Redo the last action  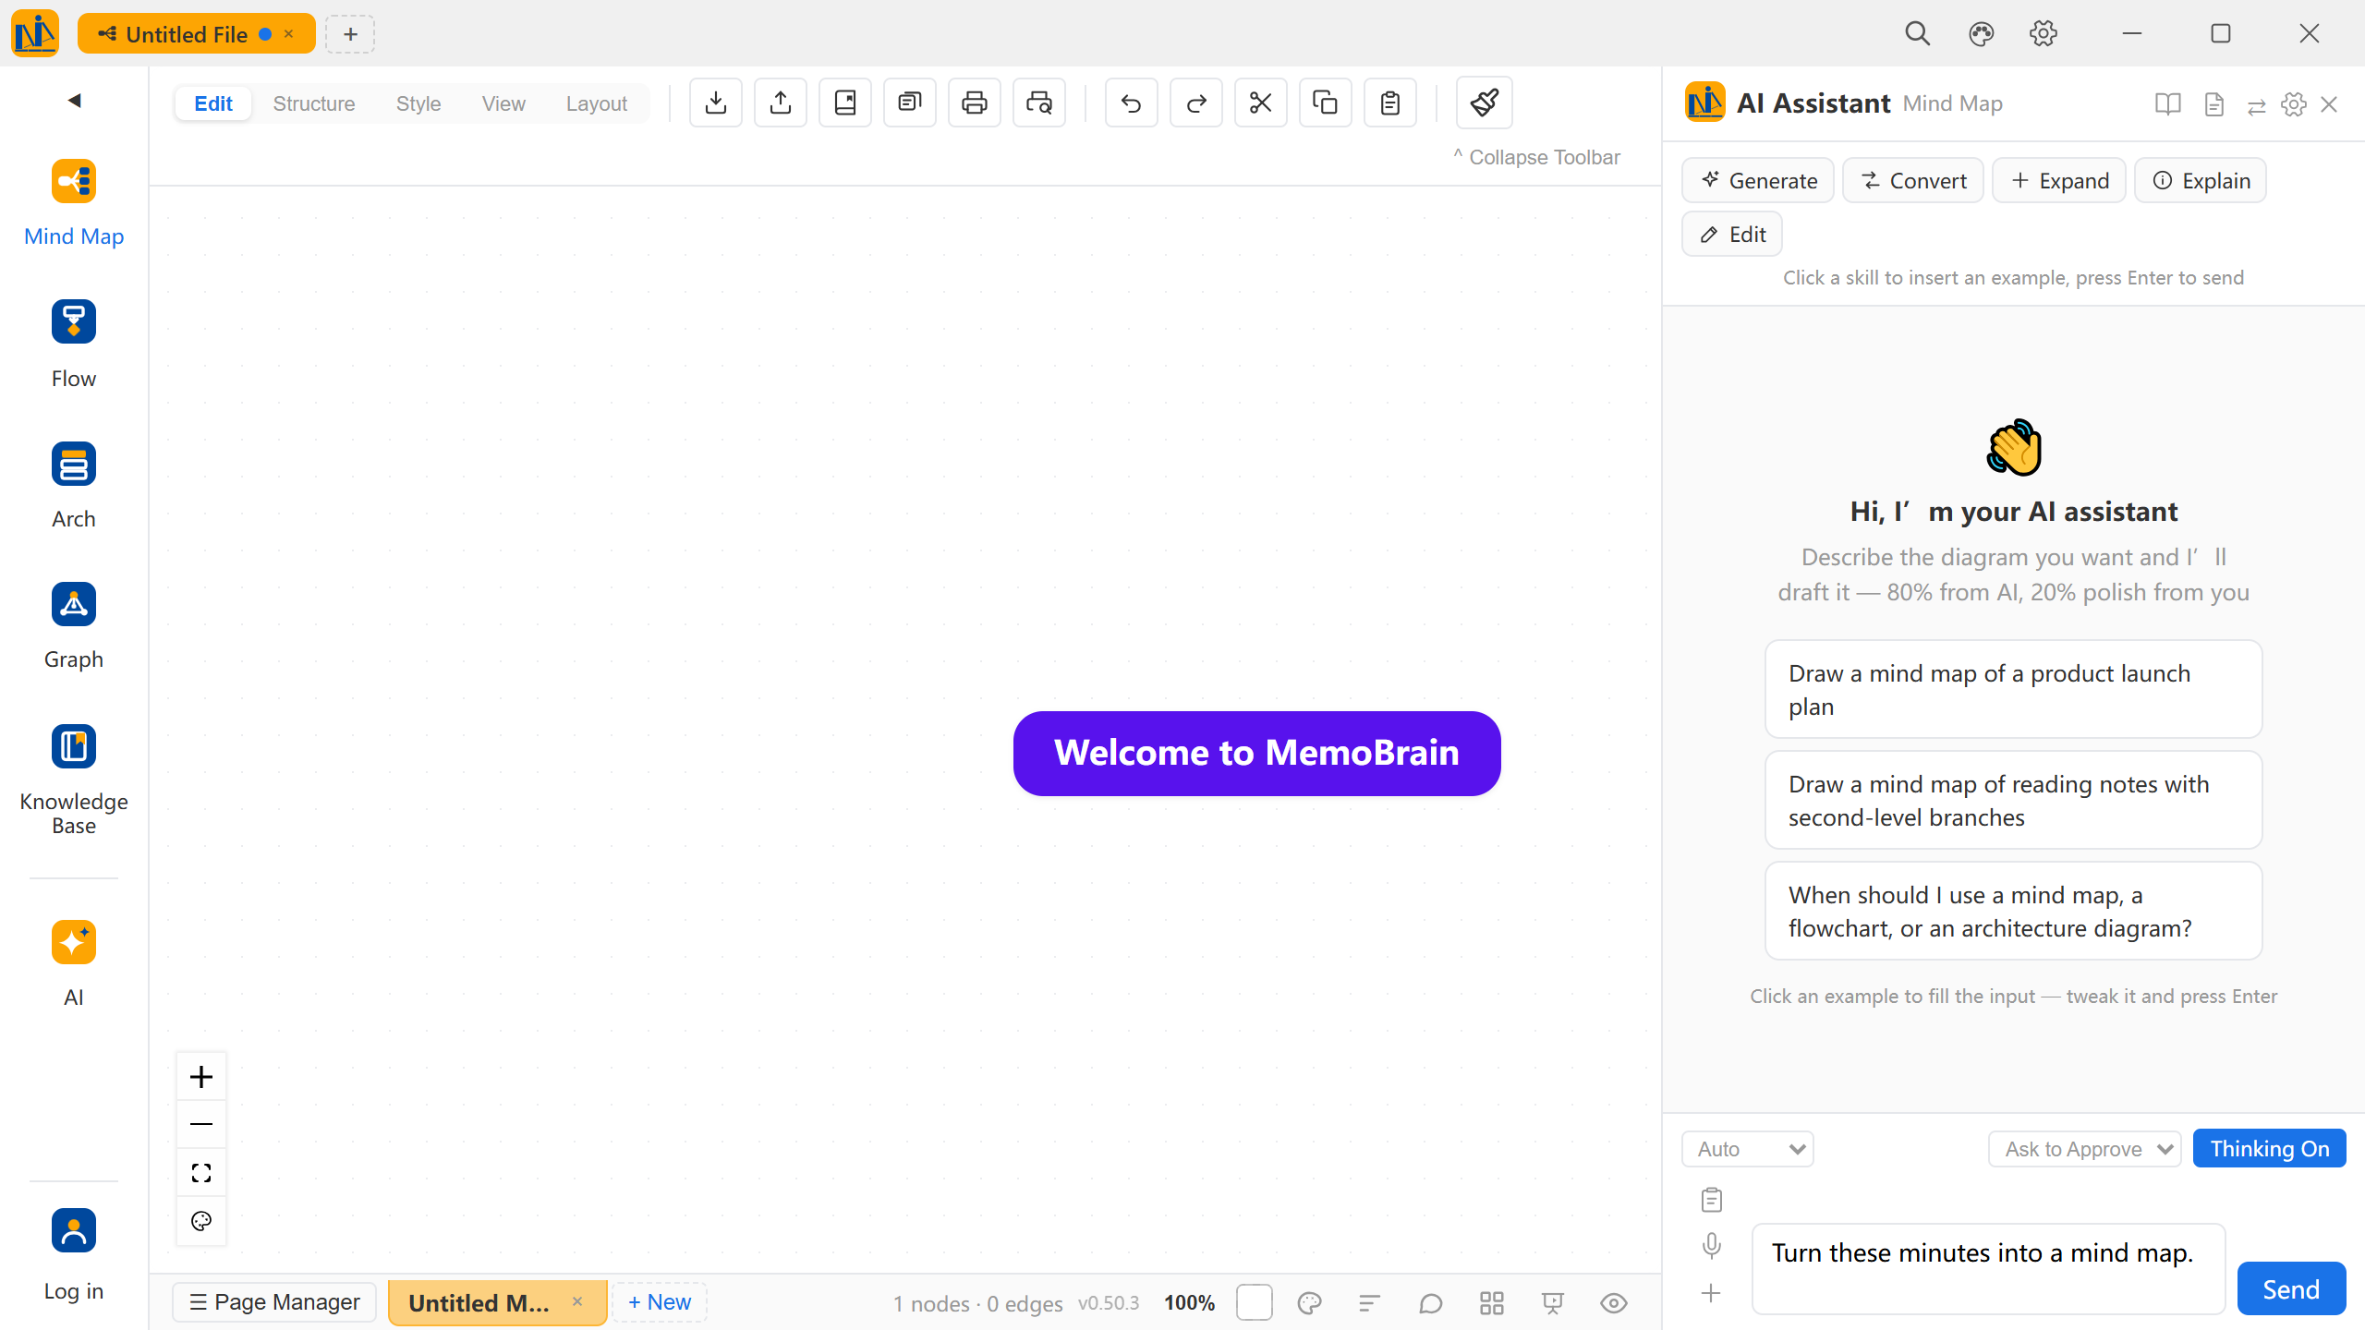click(x=1196, y=103)
